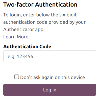
Task: Click the six-digit code instruction paragraph
Action: click(44, 22)
